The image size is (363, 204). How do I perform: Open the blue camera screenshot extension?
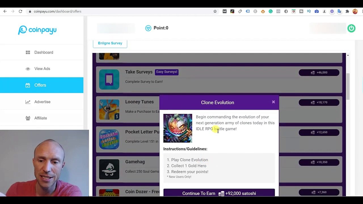(316, 11)
